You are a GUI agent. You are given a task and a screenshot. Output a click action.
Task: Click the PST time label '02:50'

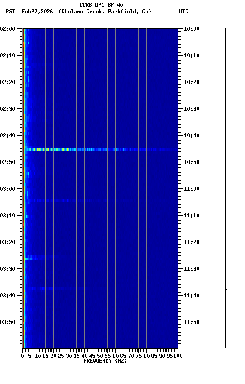pos(8,162)
